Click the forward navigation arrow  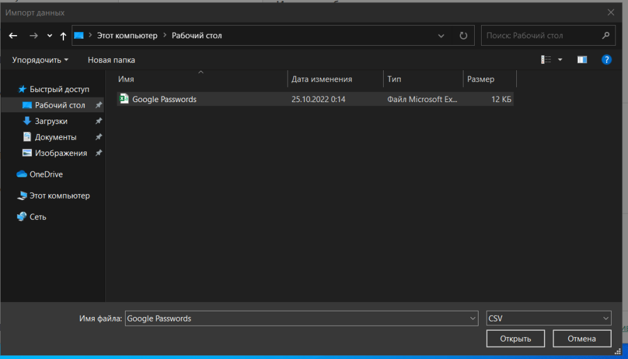click(x=34, y=36)
